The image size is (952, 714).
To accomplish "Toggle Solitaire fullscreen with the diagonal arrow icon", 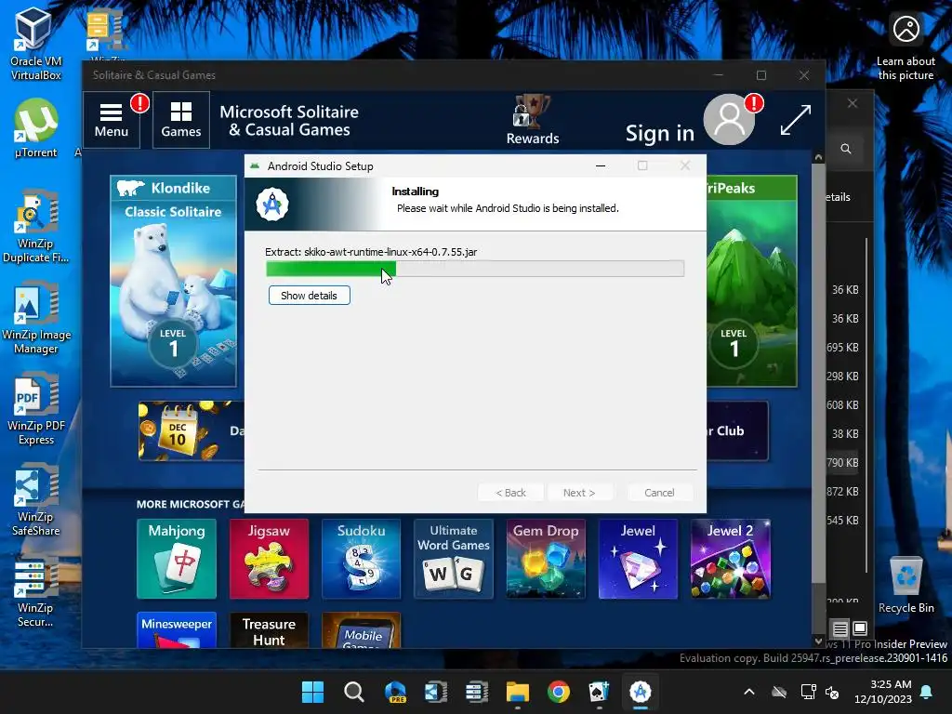I will 796,120.
